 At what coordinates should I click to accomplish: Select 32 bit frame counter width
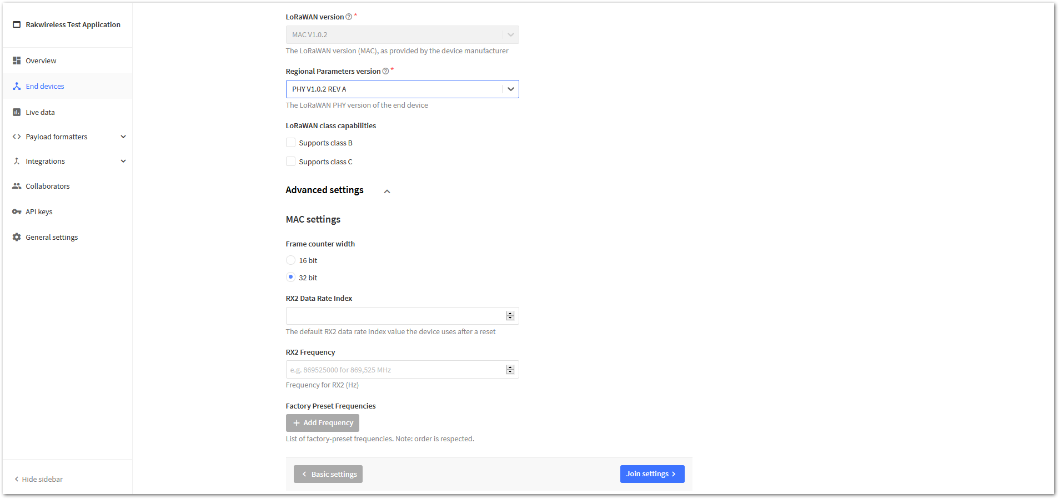tap(290, 277)
